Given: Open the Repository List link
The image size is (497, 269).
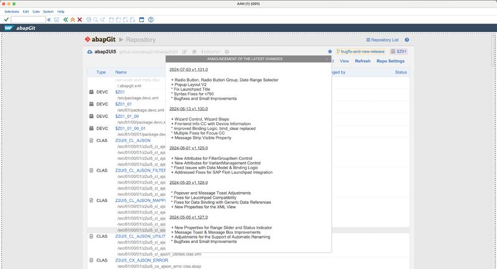Looking at the screenshot, I should coord(382,40).
